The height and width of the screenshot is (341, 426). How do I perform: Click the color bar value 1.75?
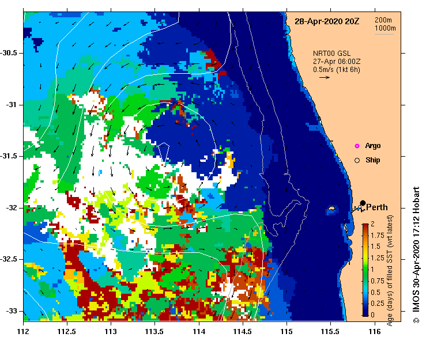tap(378, 236)
